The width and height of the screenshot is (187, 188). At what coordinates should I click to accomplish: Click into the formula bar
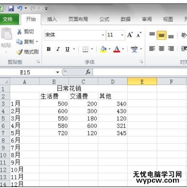(140, 72)
